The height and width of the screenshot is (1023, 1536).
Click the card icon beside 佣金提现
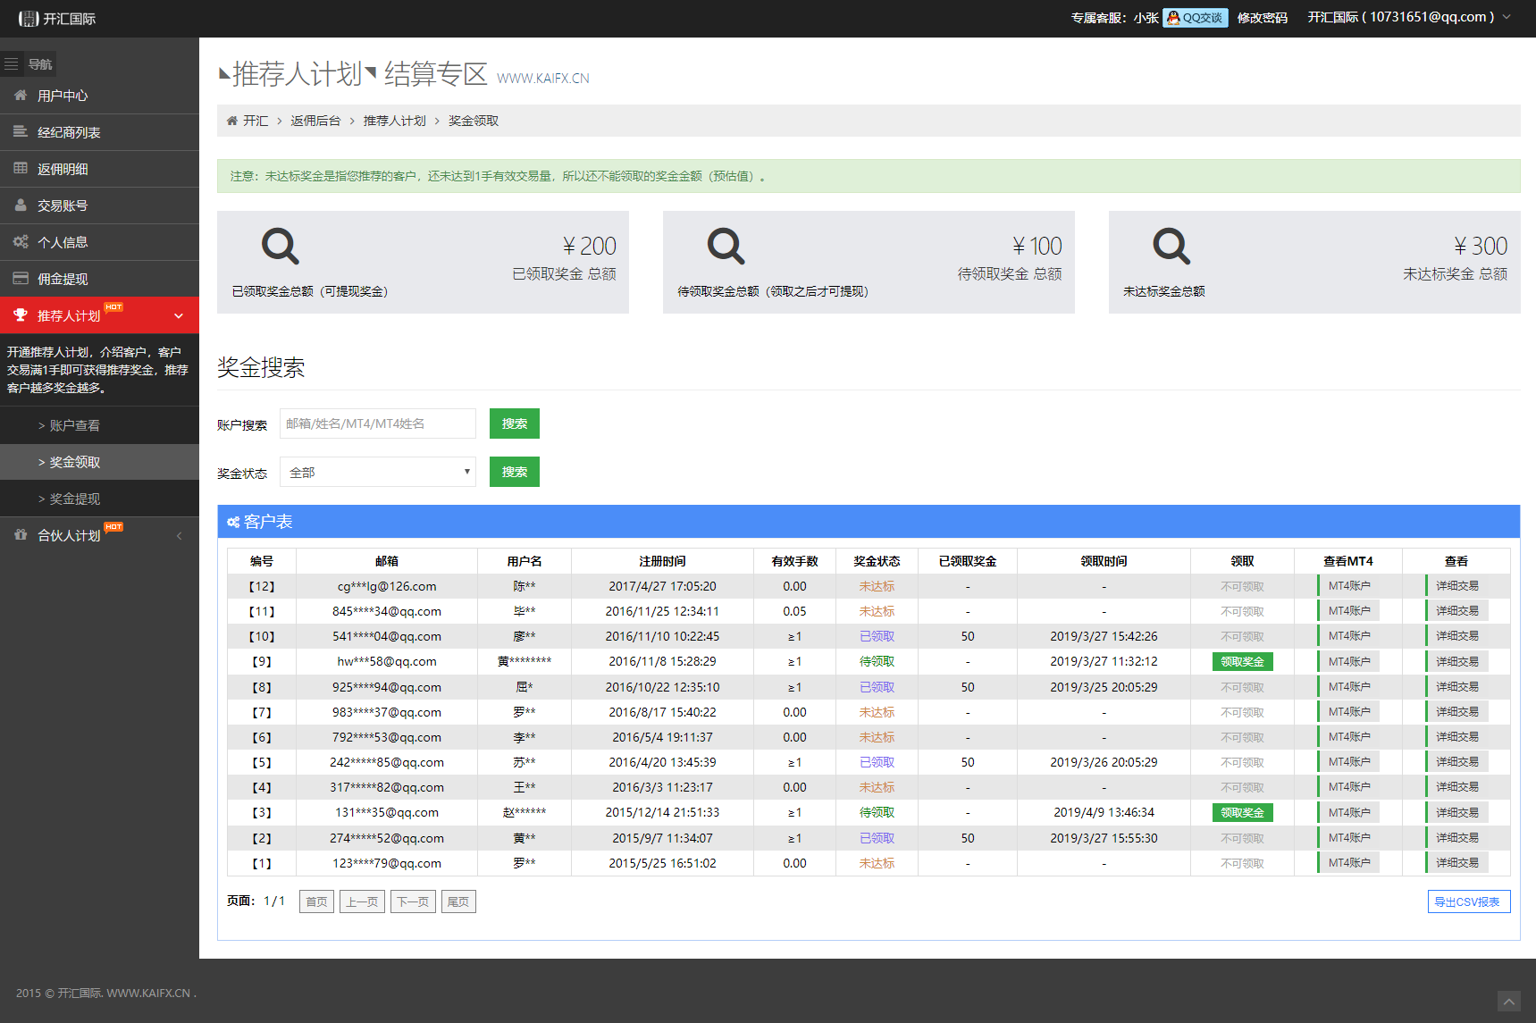click(21, 278)
